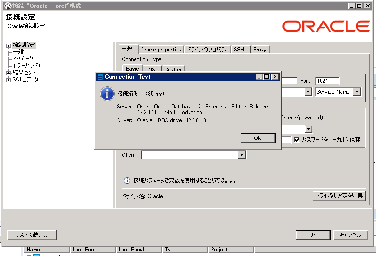Expand the 接続設定 tree node
Image resolution: width=376 pixels, height=256 pixels.
8,46
